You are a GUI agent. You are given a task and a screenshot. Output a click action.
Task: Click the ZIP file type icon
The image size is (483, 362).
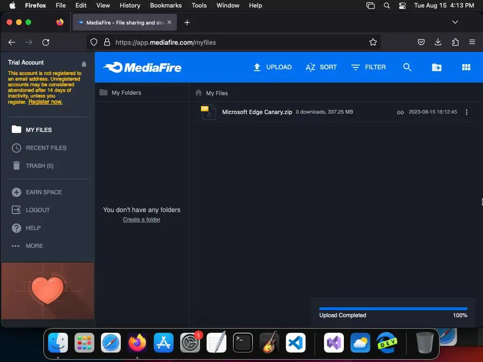pos(208,112)
